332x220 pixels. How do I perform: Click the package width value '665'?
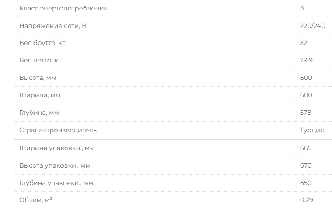(306, 148)
